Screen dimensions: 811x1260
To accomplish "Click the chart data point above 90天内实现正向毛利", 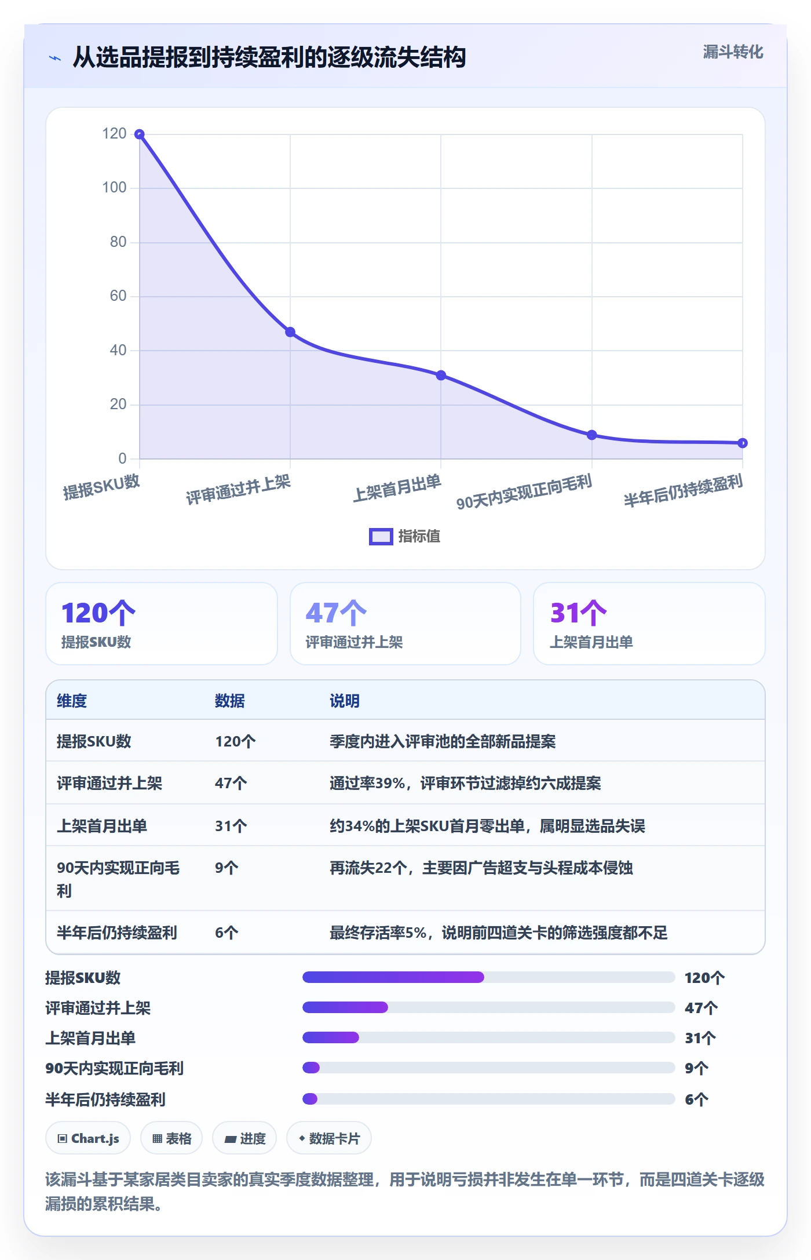I will pyautogui.click(x=591, y=435).
